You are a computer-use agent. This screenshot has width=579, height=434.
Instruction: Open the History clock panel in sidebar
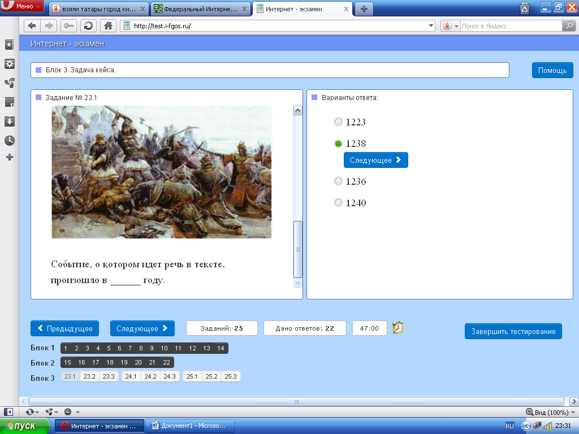click(9, 141)
